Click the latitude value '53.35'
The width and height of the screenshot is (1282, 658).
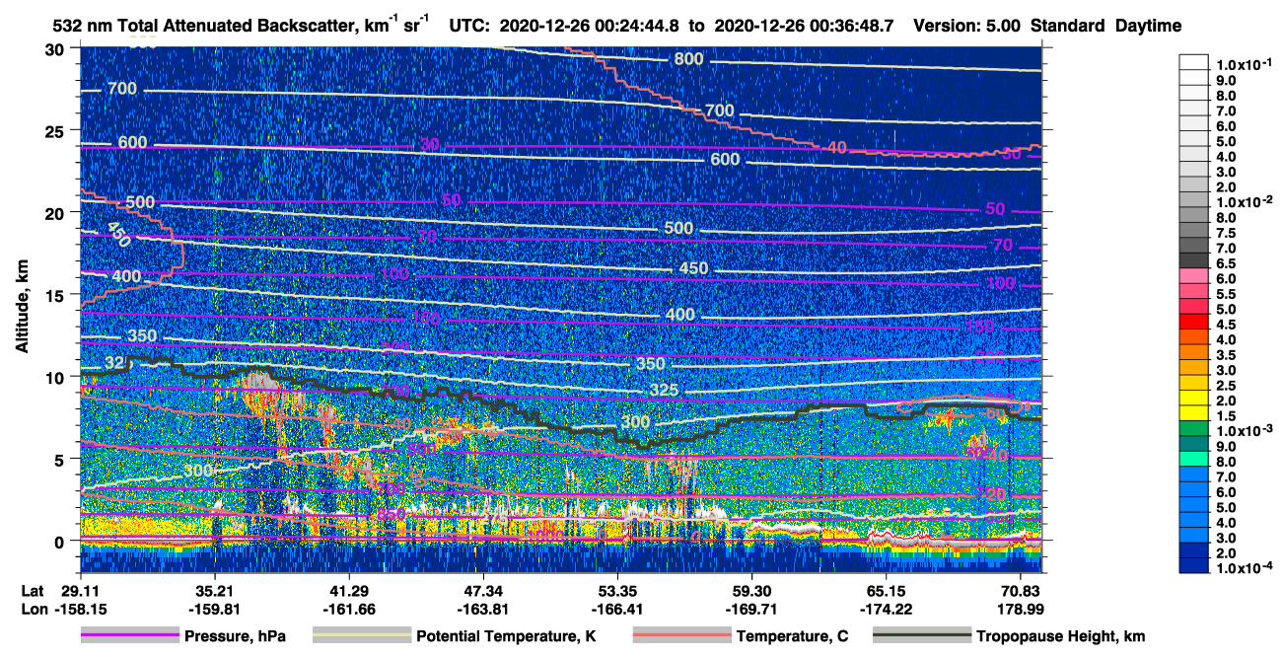coord(617,590)
